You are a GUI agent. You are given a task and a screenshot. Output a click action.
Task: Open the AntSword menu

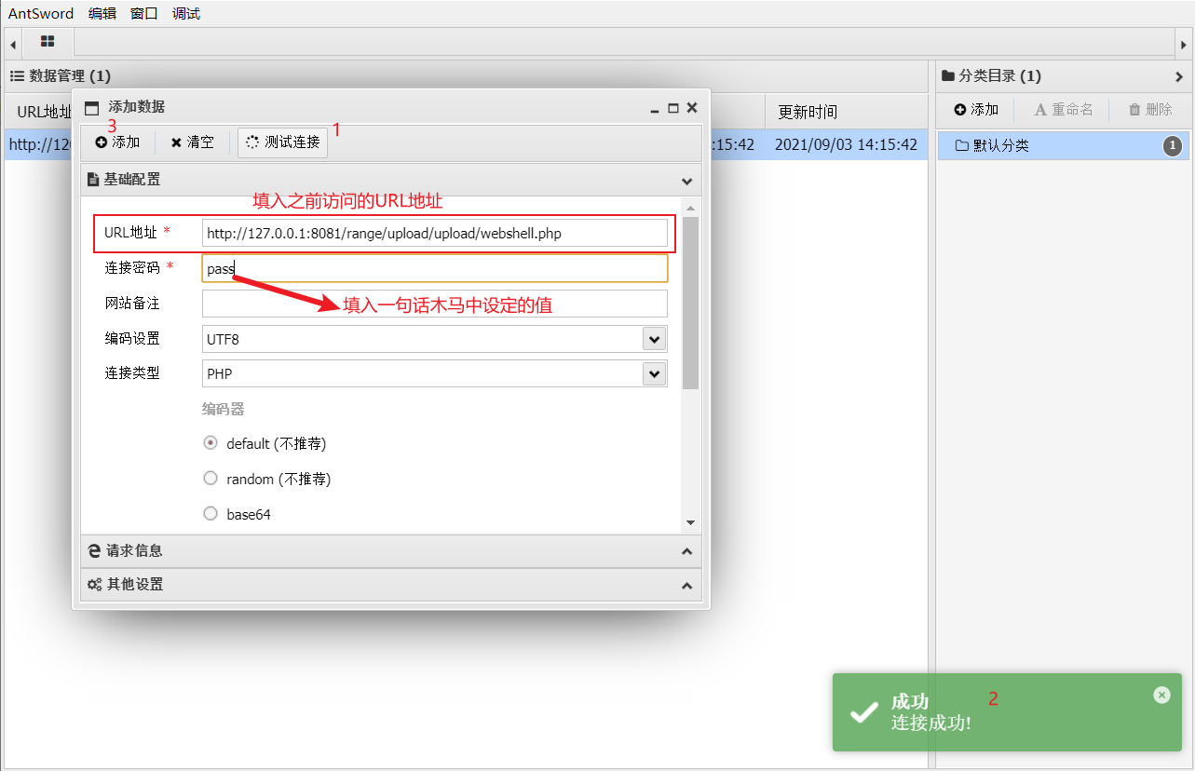(x=41, y=14)
